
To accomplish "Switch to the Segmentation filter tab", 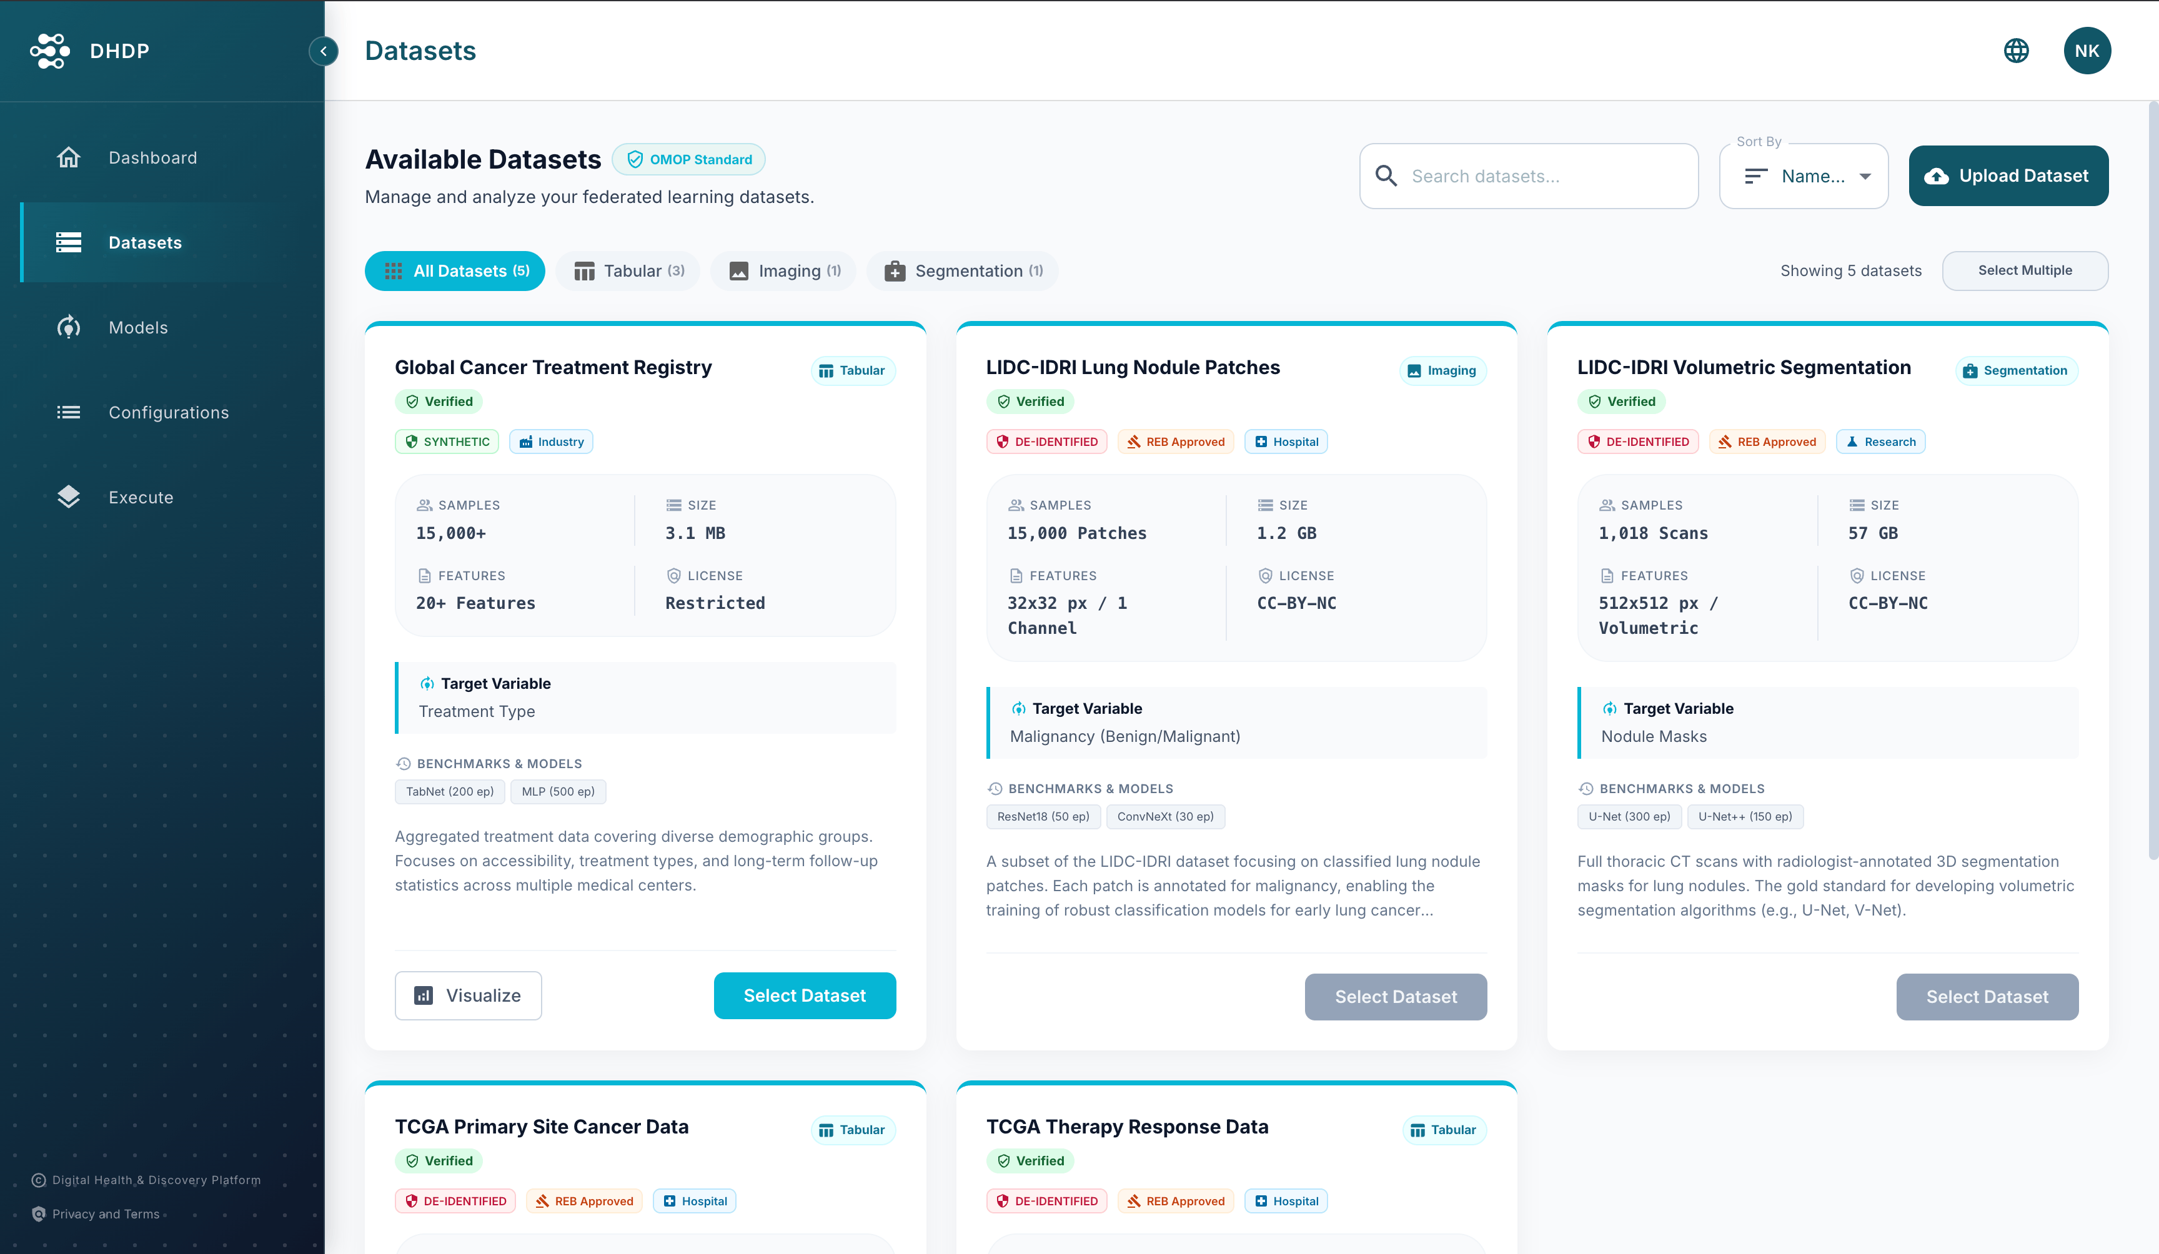I will coord(963,270).
